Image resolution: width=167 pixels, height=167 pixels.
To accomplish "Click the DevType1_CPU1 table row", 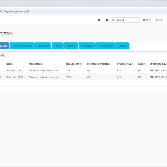I will [x=83, y=71].
